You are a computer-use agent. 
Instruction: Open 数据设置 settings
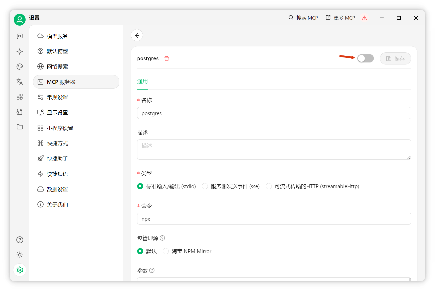click(x=76, y=189)
